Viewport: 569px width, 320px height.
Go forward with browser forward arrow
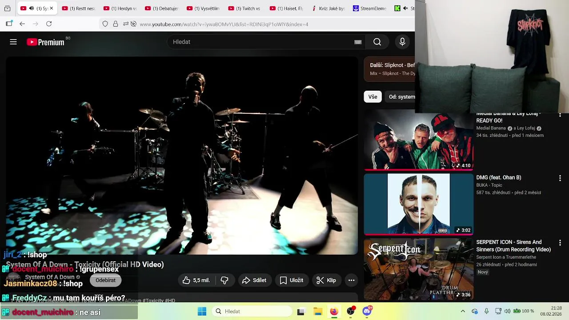point(36,24)
